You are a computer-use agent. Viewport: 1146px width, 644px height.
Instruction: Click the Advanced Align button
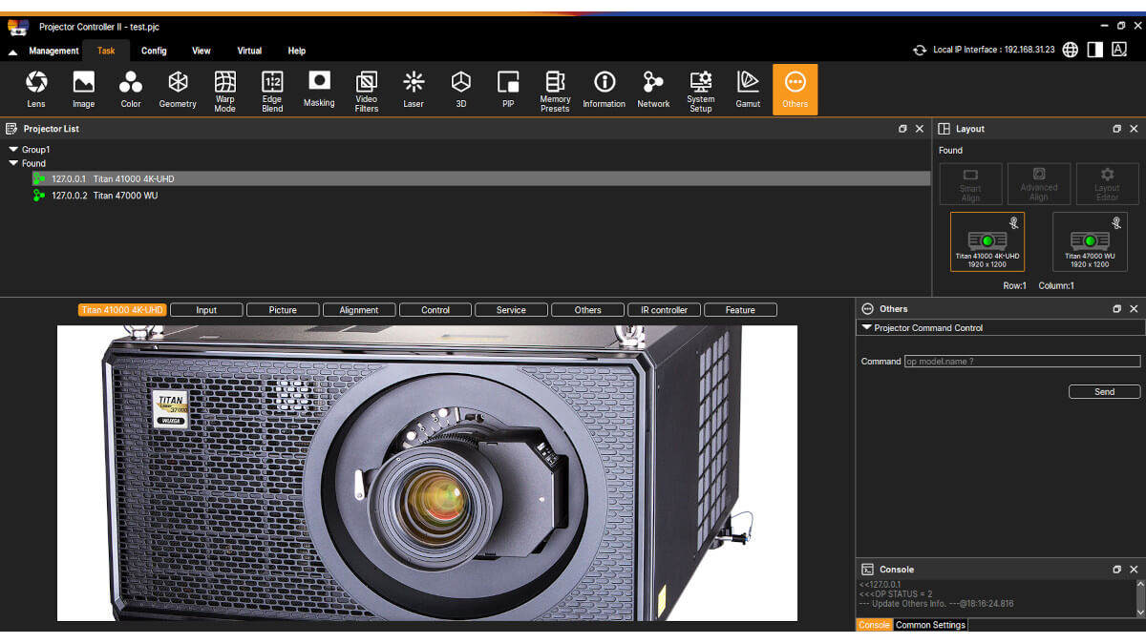coord(1039,184)
